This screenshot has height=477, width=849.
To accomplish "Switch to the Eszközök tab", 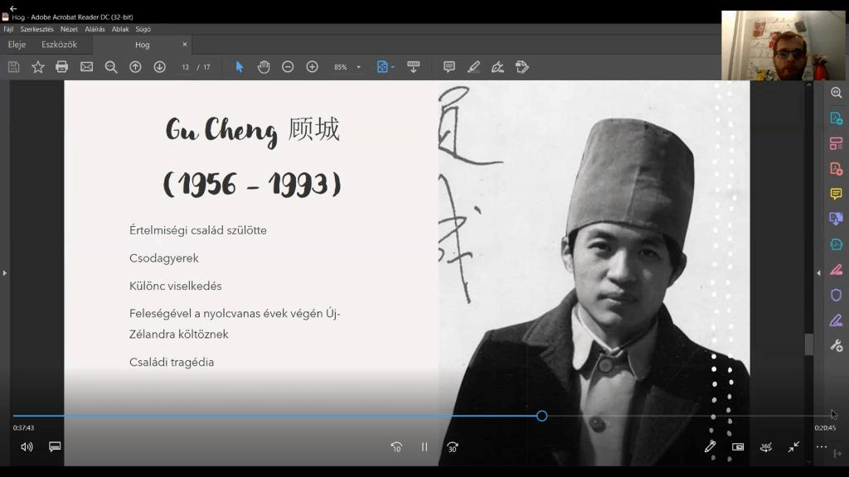I will (59, 45).
